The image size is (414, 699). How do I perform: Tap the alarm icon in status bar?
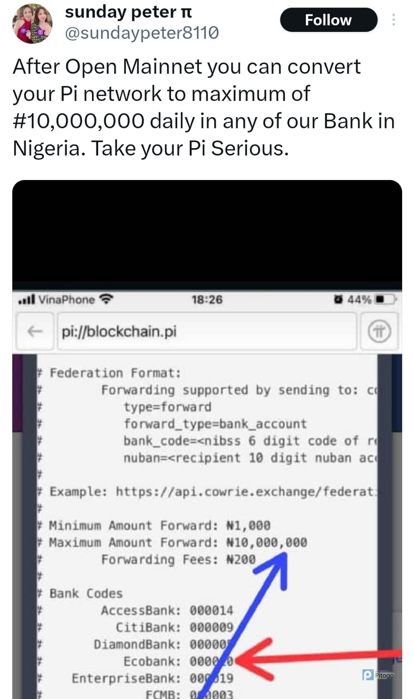(338, 300)
